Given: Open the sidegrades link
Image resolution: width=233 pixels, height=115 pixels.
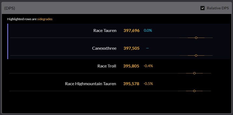Looking at the screenshot, I should 45,19.
